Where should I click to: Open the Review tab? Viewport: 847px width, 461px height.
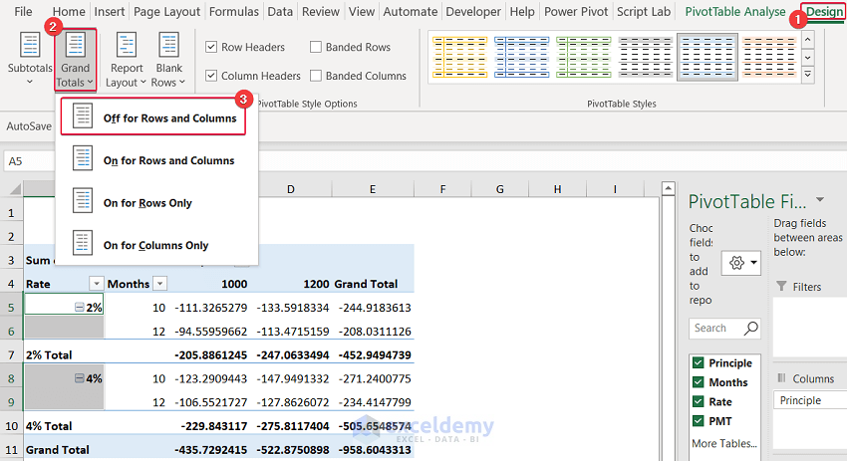320,11
